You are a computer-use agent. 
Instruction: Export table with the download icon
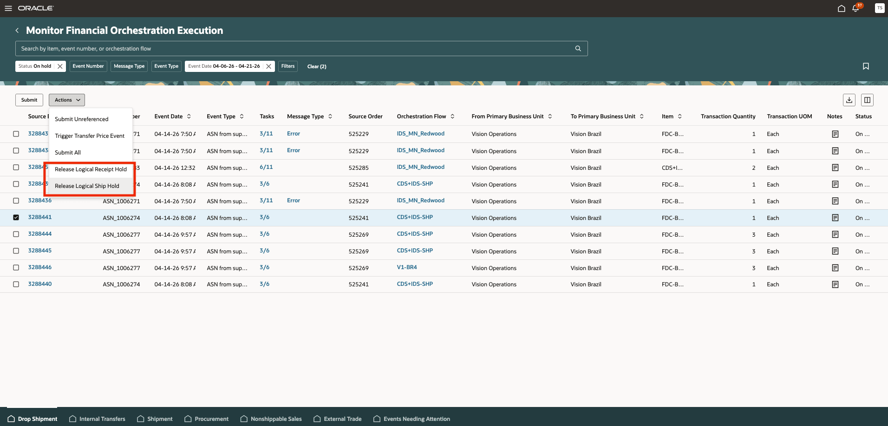click(849, 100)
